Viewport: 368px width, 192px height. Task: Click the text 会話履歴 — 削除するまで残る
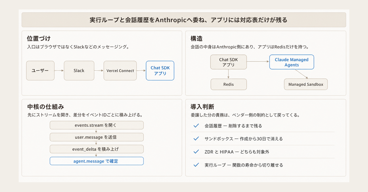click(x=233, y=126)
